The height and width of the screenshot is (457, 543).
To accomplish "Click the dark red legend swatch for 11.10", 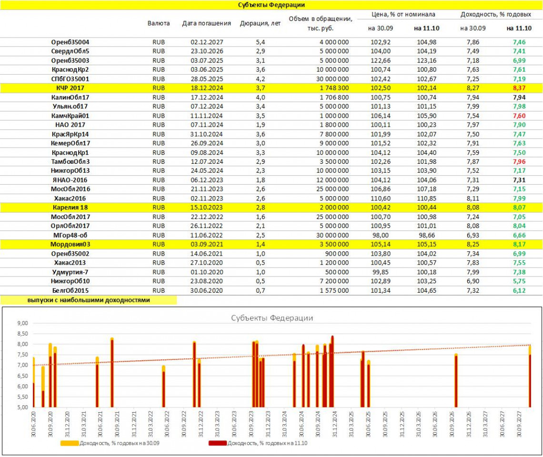I will [218, 443].
